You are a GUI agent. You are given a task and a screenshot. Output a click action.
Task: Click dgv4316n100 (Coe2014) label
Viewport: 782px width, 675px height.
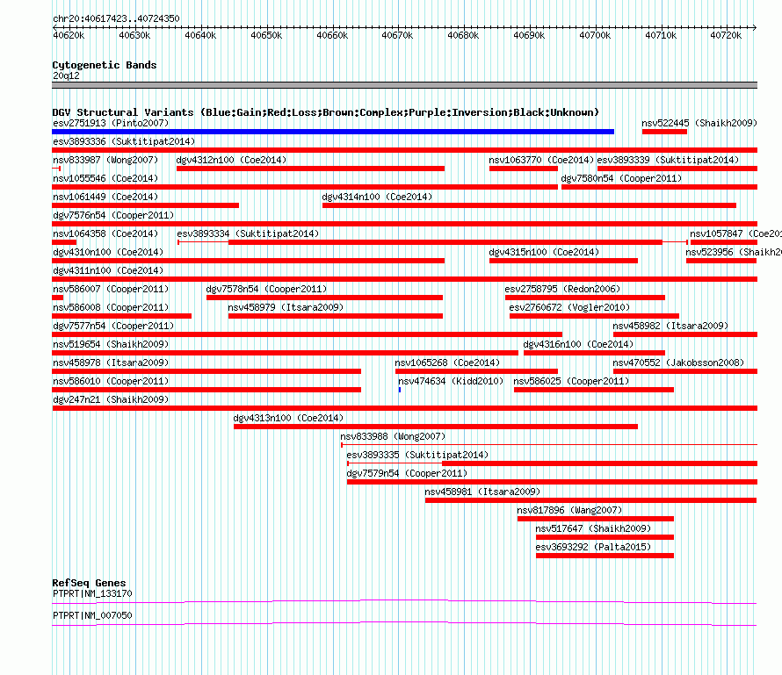tap(578, 344)
